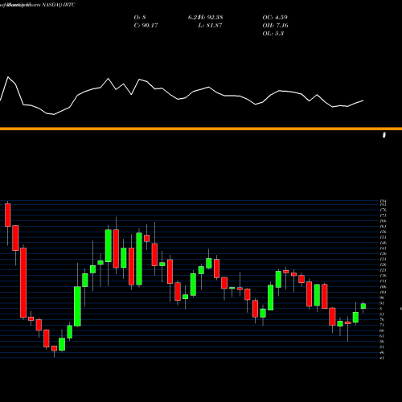Select the low value L: 81.87
This screenshot has width=402, height=402.
[x=210, y=26]
